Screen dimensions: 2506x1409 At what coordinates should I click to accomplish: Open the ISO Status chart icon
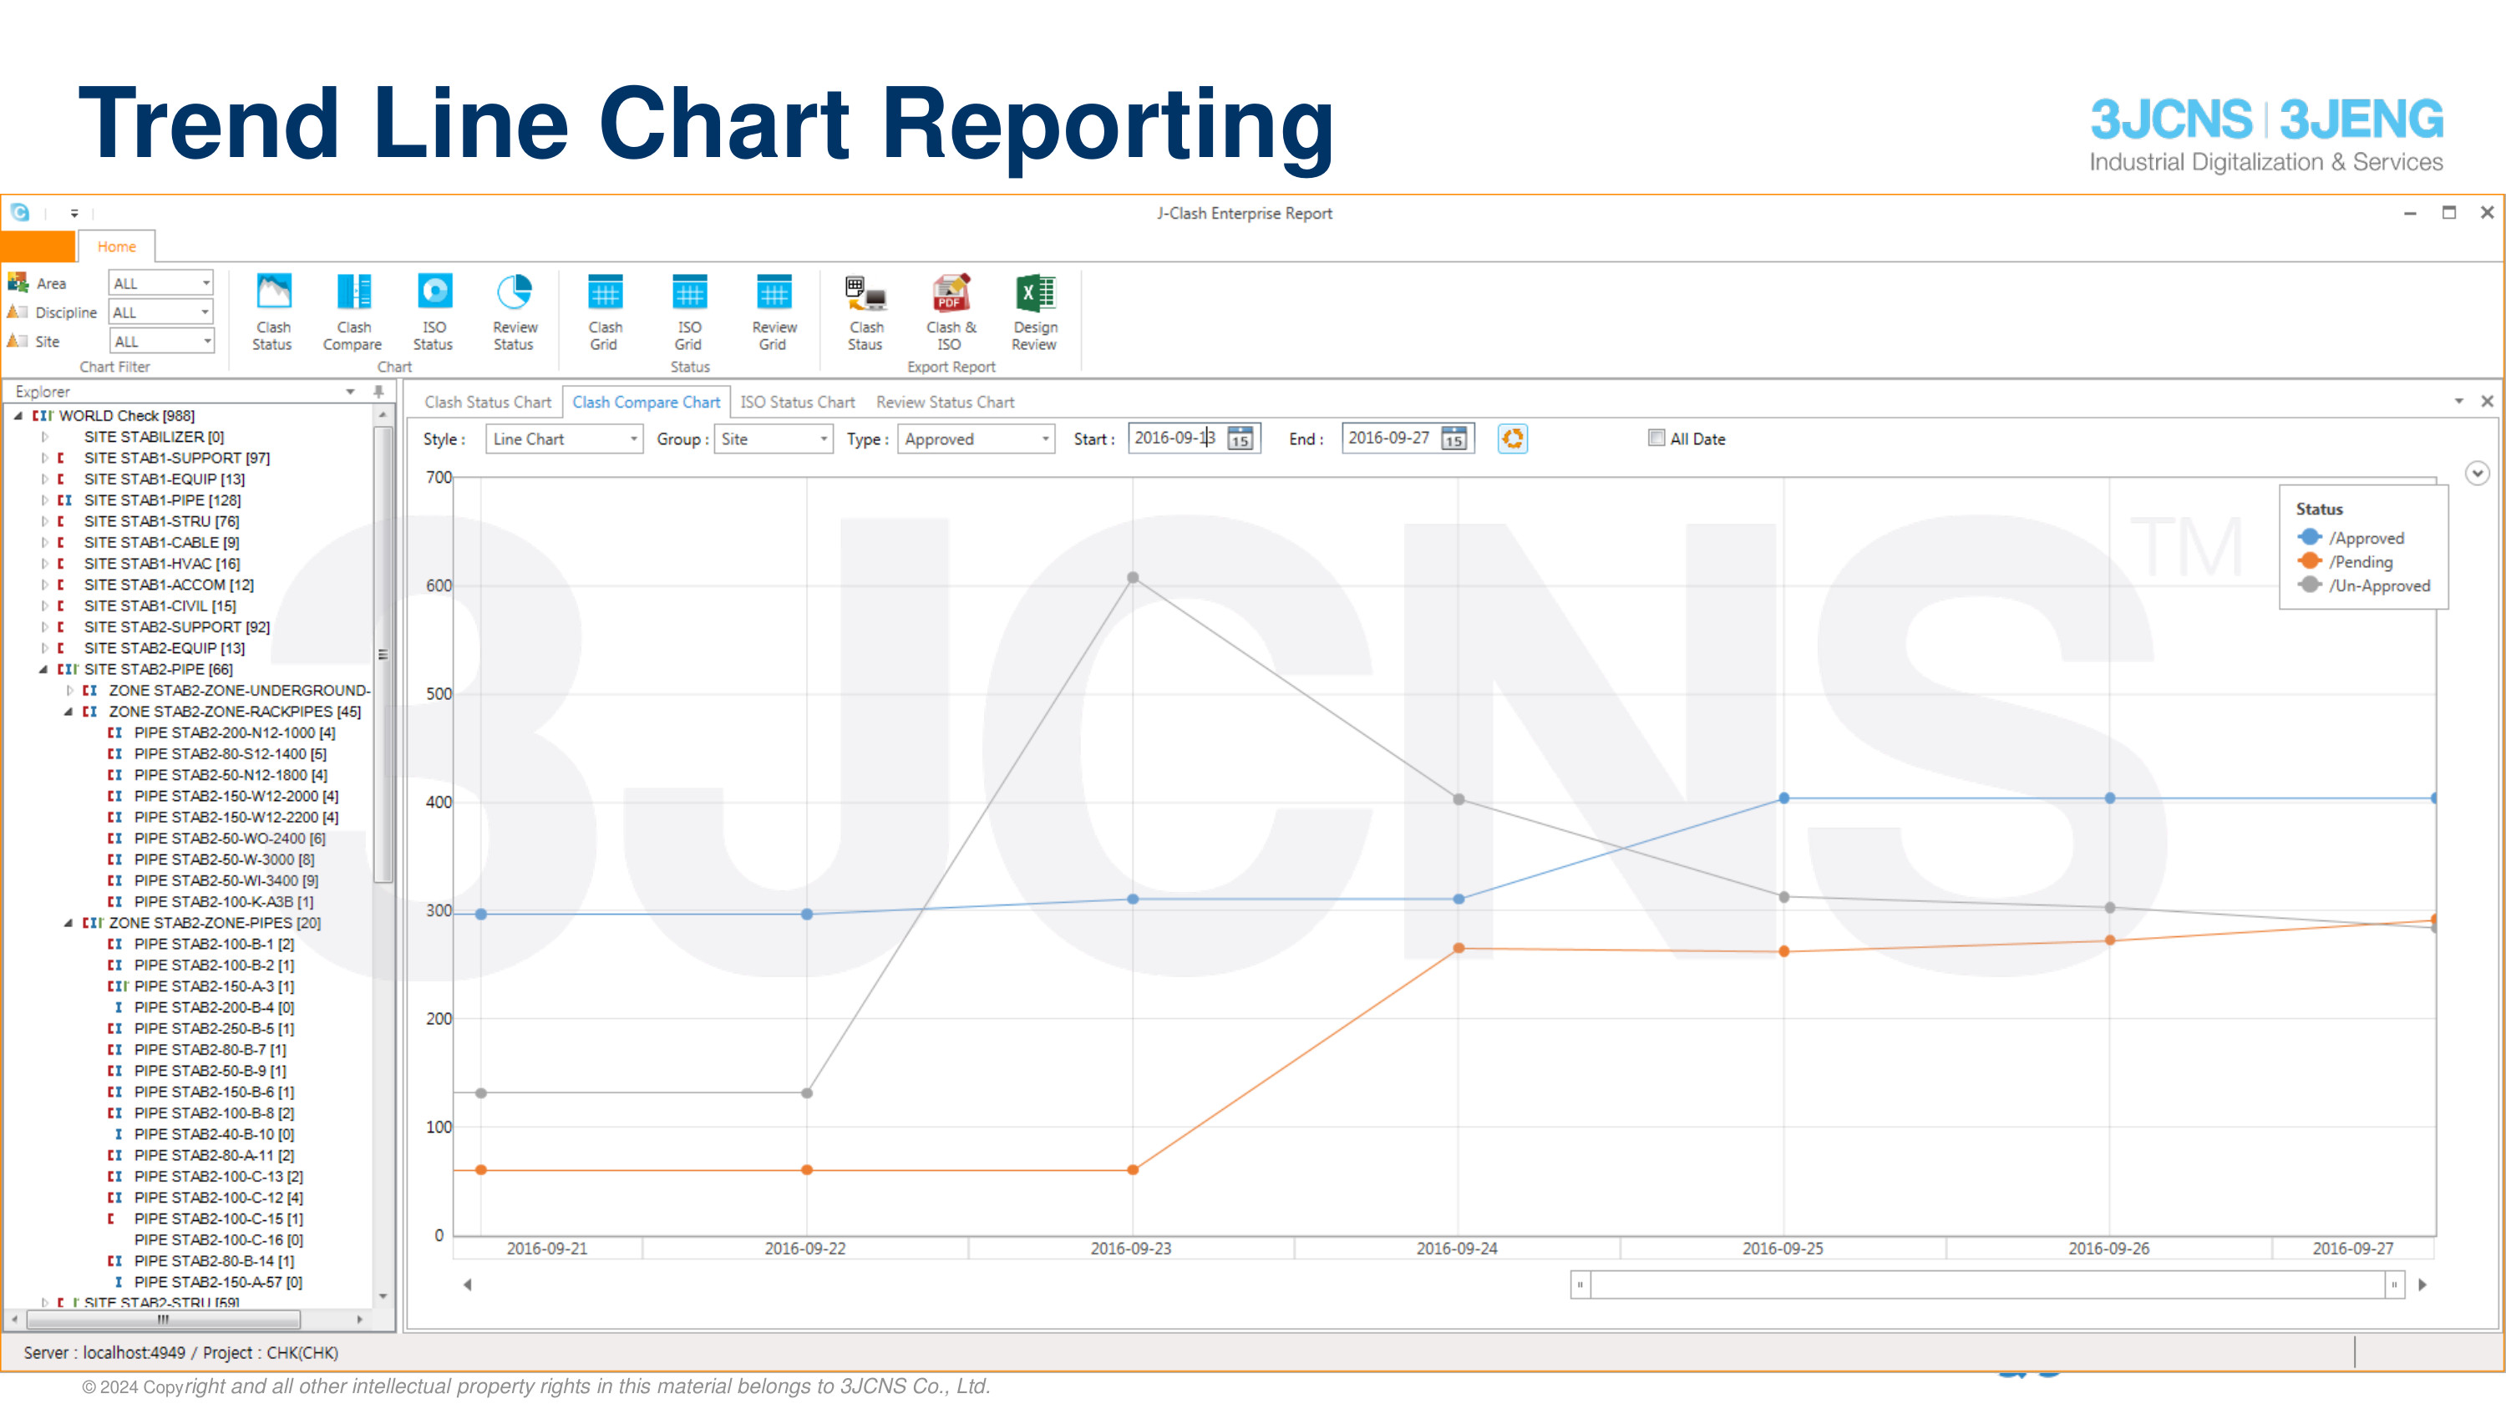click(434, 313)
